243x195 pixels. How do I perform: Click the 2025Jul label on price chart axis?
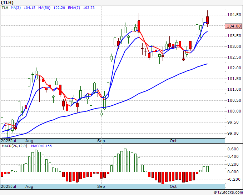coord(9,141)
